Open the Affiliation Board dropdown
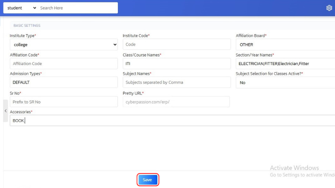Image resolution: width=335 pixels, height=188 pixels. pos(285,44)
